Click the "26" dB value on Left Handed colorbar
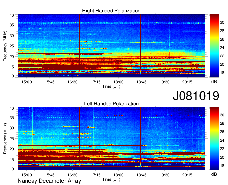The width and height of the screenshot is (228, 185). (222, 132)
